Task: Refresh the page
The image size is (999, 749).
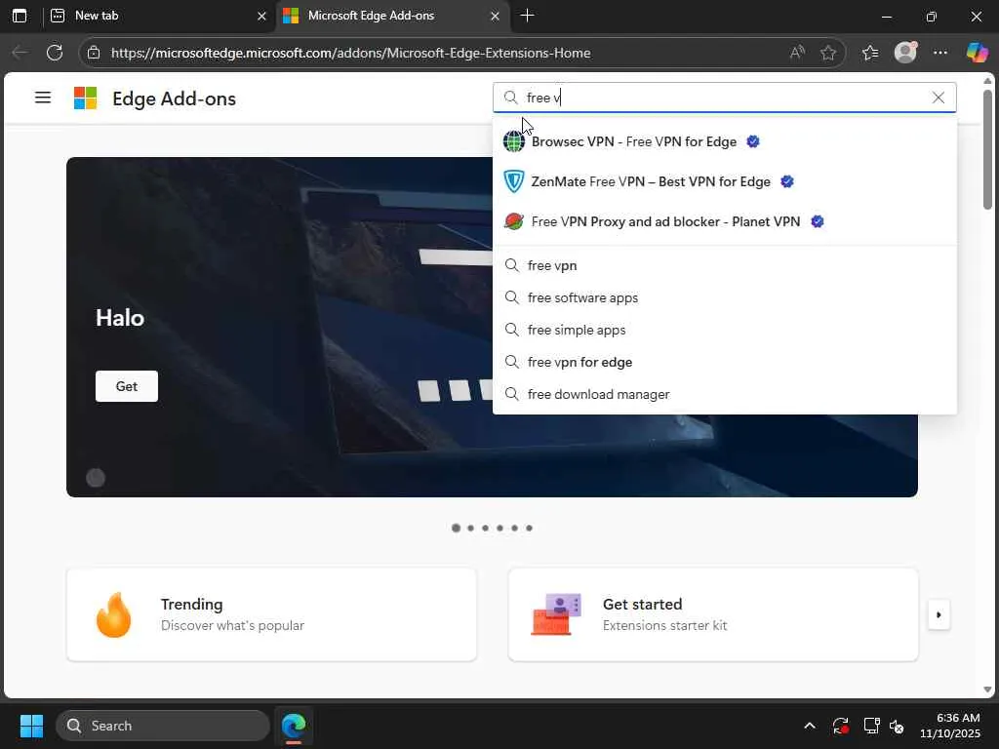Action: pos(55,53)
